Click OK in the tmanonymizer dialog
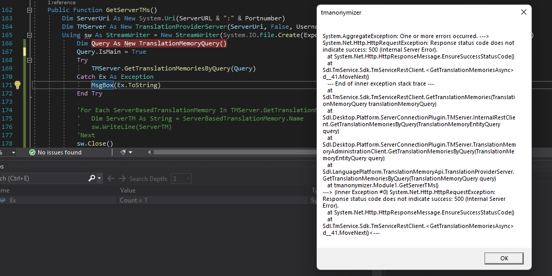 click(504, 258)
